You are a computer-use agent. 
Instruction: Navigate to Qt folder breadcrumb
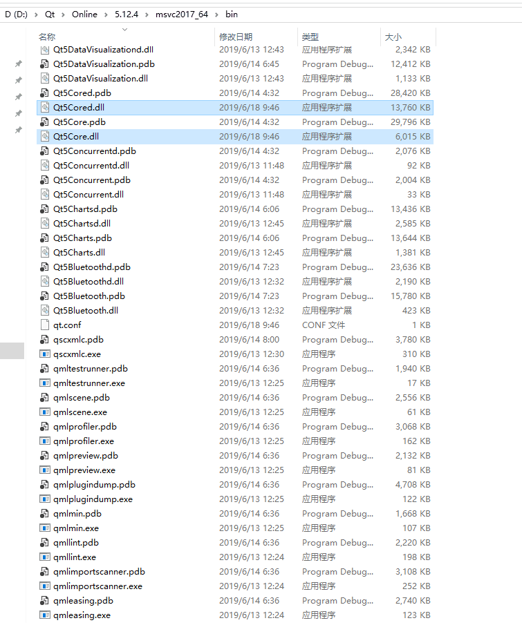pyautogui.click(x=50, y=15)
